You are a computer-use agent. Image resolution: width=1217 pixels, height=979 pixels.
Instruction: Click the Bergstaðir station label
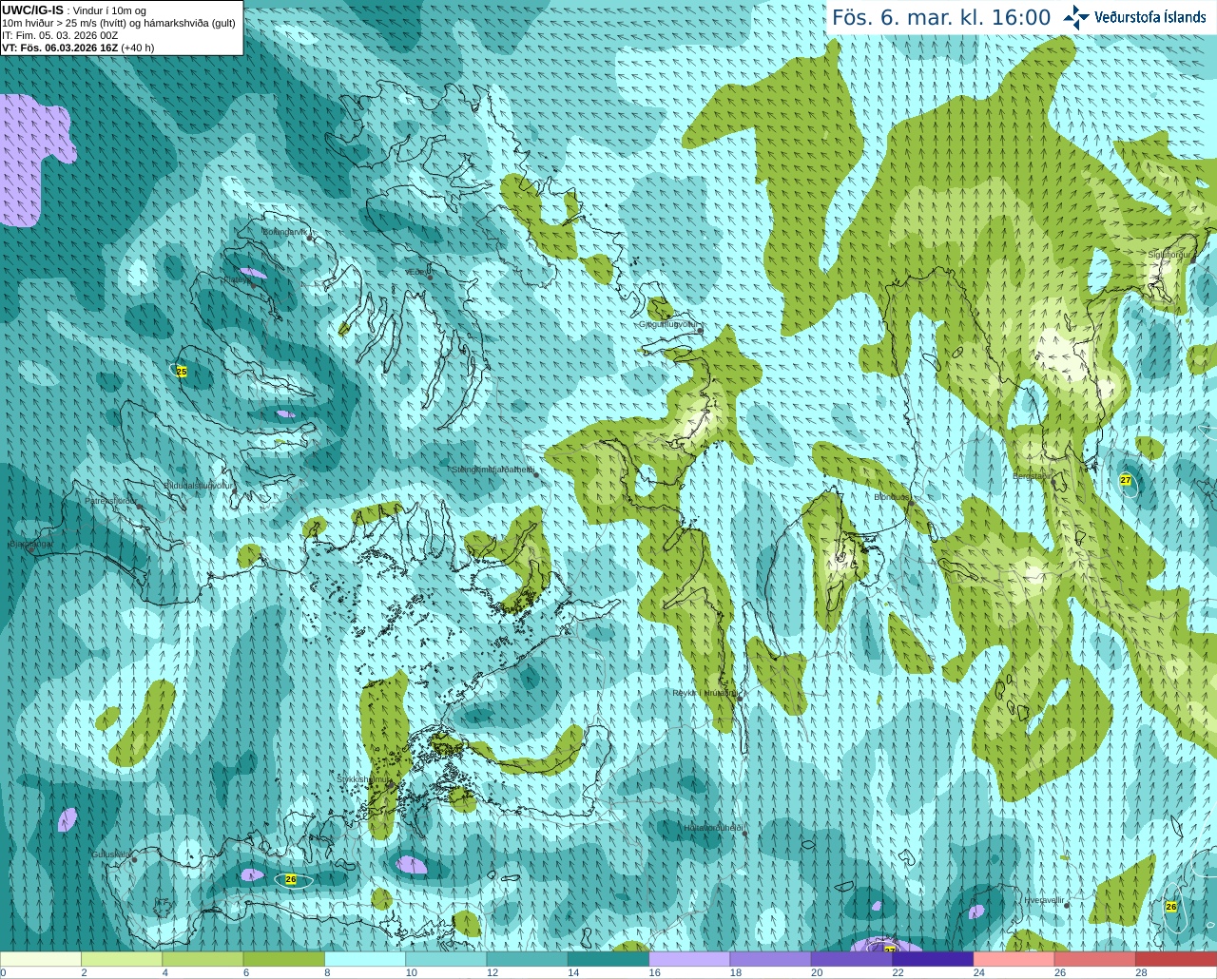(x=1032, y=475)
